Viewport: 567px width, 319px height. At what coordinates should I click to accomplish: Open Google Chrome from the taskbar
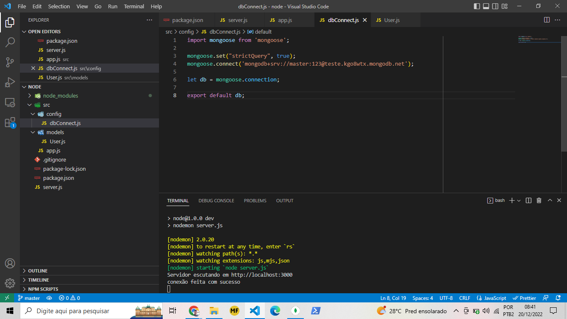tap(193, 311)
